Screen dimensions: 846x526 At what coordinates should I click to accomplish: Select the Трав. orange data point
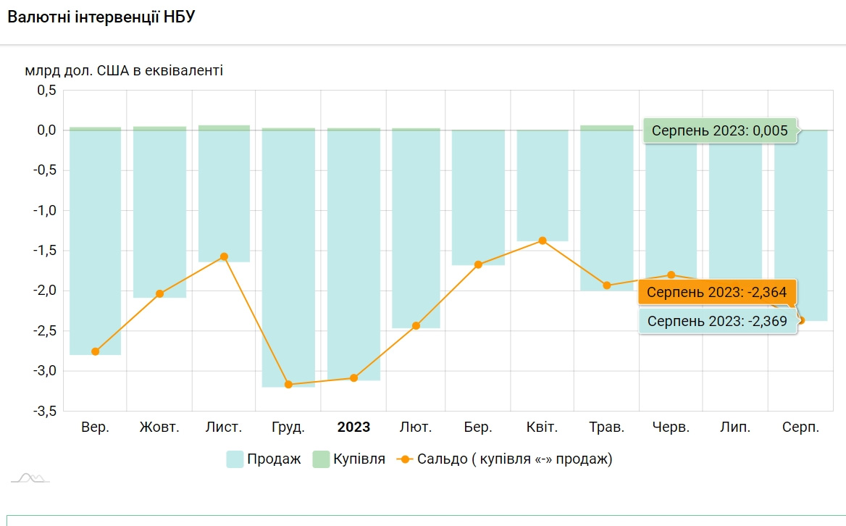(607, 285)
